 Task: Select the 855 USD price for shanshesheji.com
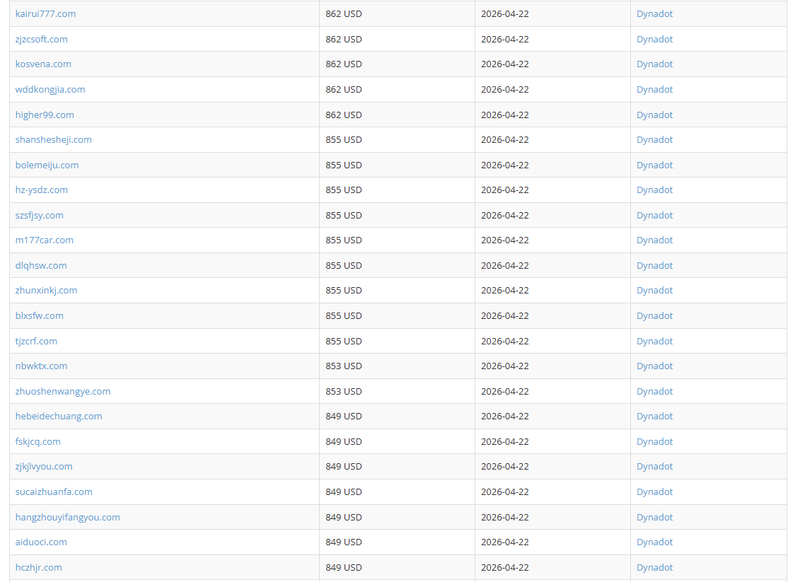coord(344,140)
